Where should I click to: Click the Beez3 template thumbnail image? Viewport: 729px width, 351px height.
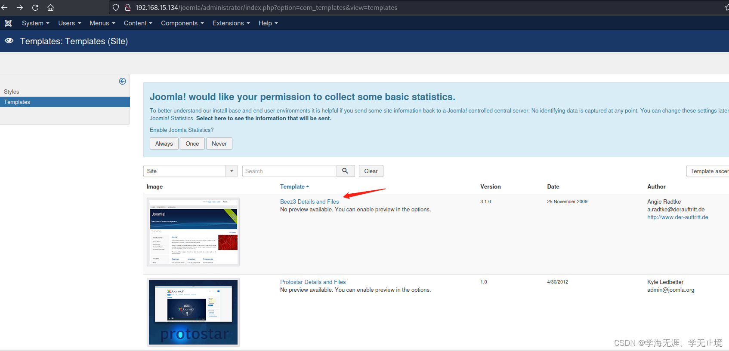click(193, 232)
